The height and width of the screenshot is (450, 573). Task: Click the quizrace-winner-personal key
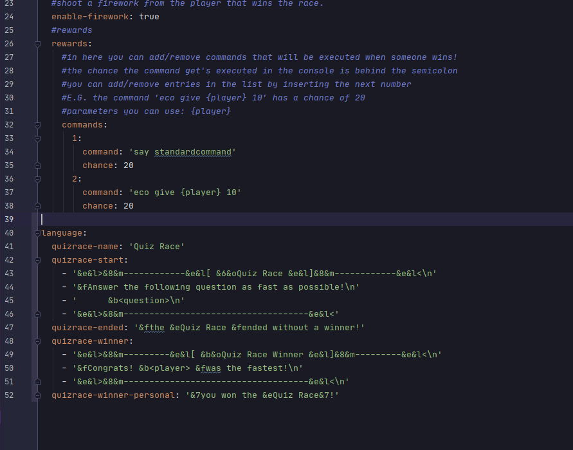113,395
